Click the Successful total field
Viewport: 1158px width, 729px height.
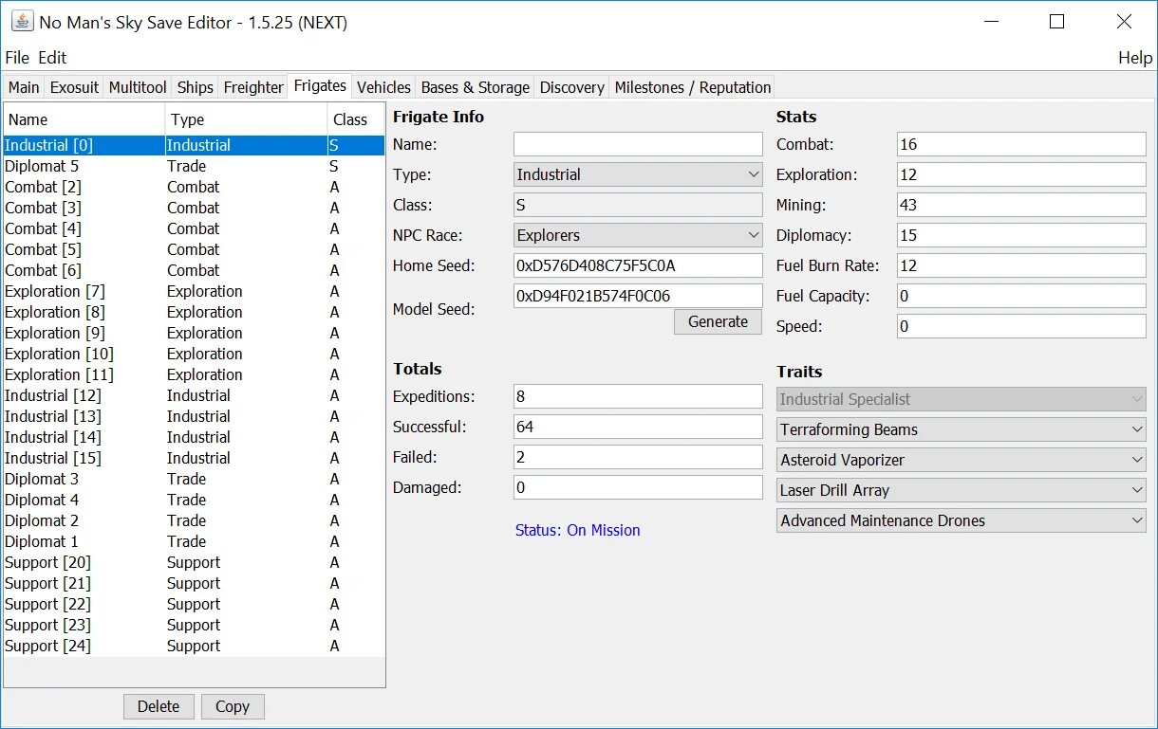click(638, 427)
